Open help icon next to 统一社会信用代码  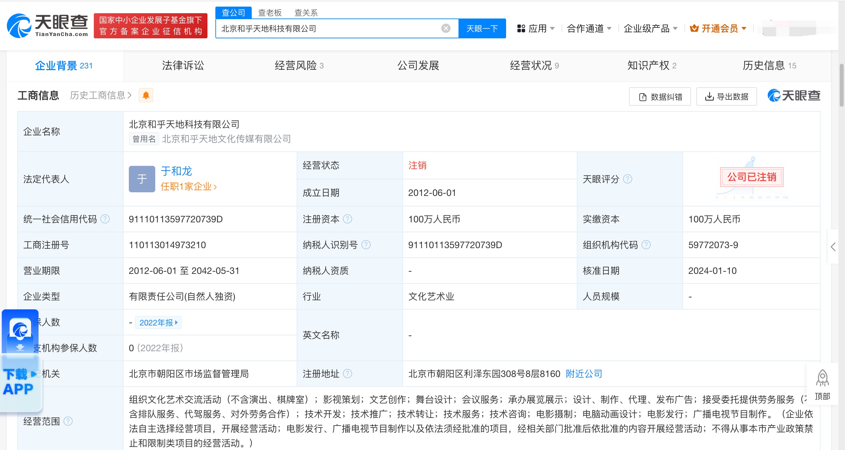[x=105, y=219]
